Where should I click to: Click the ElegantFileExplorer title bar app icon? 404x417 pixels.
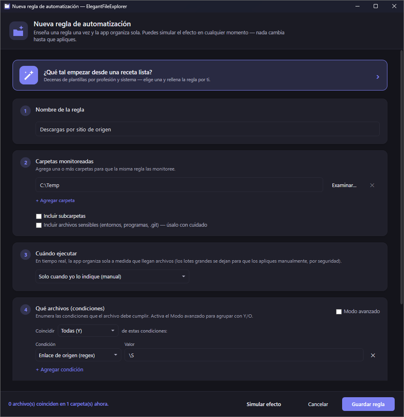pyautogui.click(x=7, y=6)
